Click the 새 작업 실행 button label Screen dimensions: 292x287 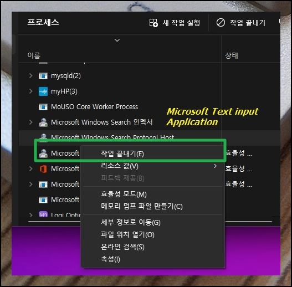pos(181,23)
